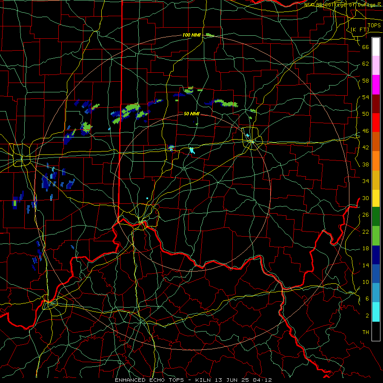Select the legend value "42"
383x383 pixels.
pyautogui.click(x=366, y=148)
